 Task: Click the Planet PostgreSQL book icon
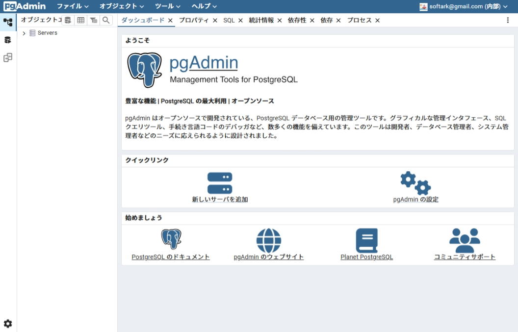click(367, 240)
